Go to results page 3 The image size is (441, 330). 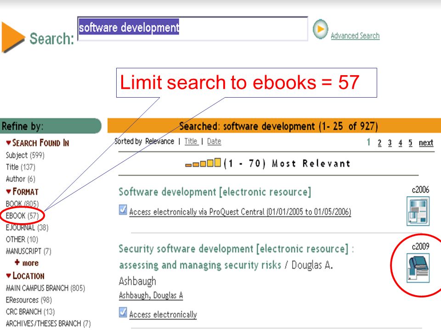tap(390, 143)
